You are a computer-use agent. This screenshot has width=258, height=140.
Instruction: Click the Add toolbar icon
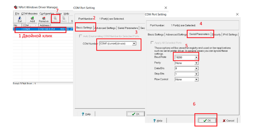(x=32, y=19)
